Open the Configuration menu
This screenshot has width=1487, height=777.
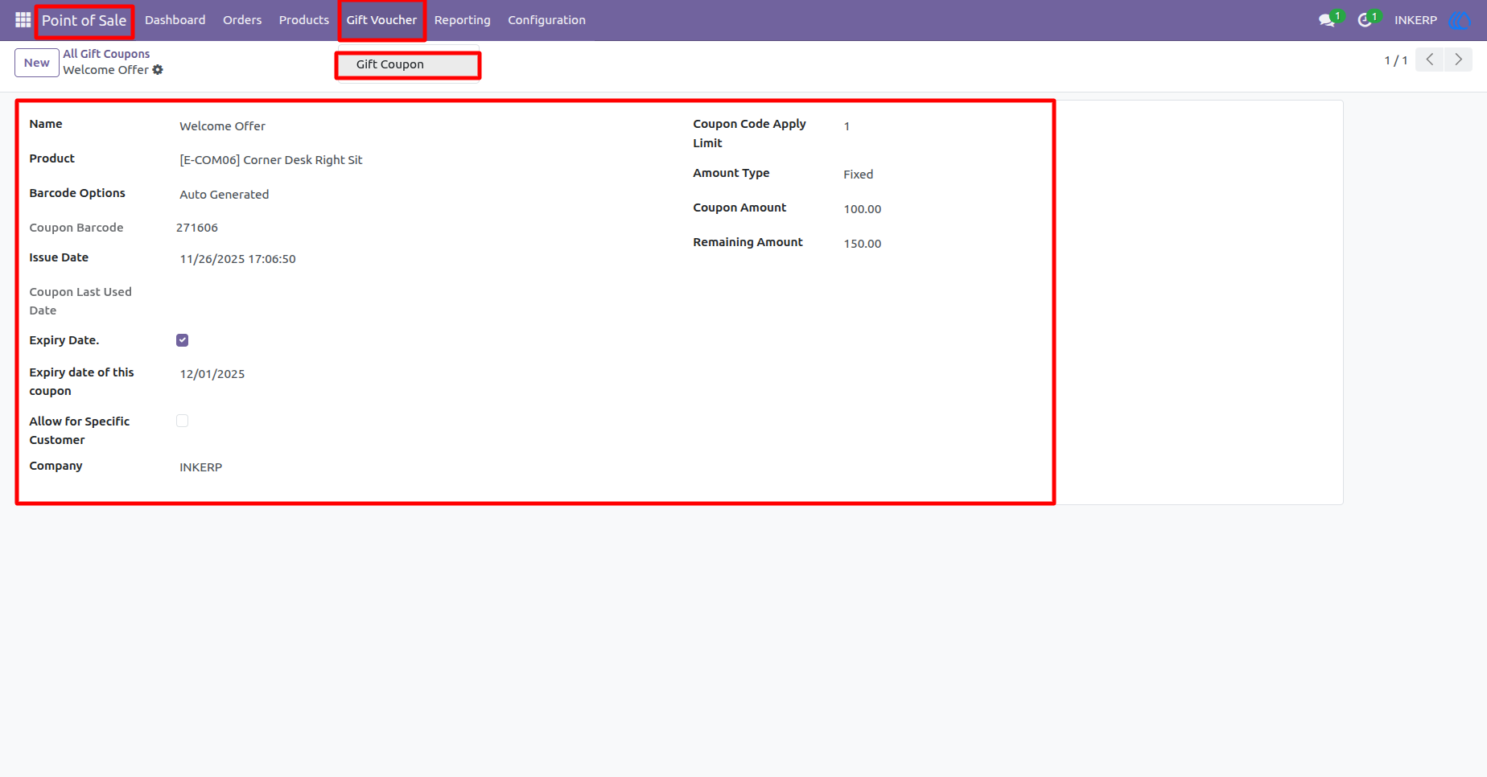point(546,20)
